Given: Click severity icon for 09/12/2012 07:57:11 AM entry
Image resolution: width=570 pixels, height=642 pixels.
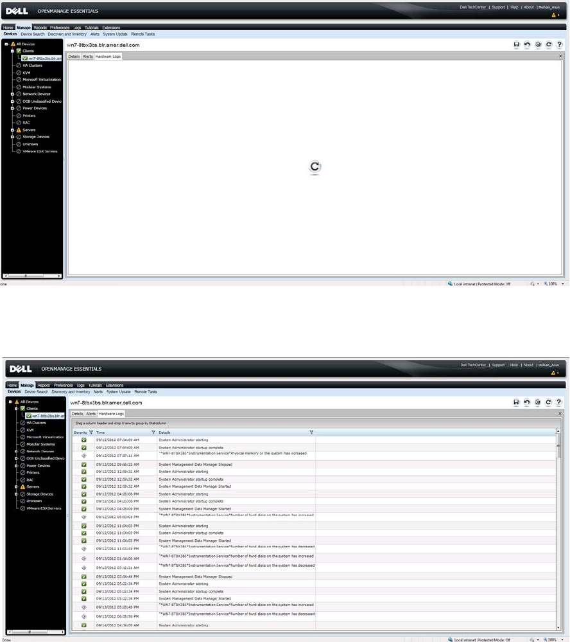Looking at the screenshot, I should [x=84, y=456].
